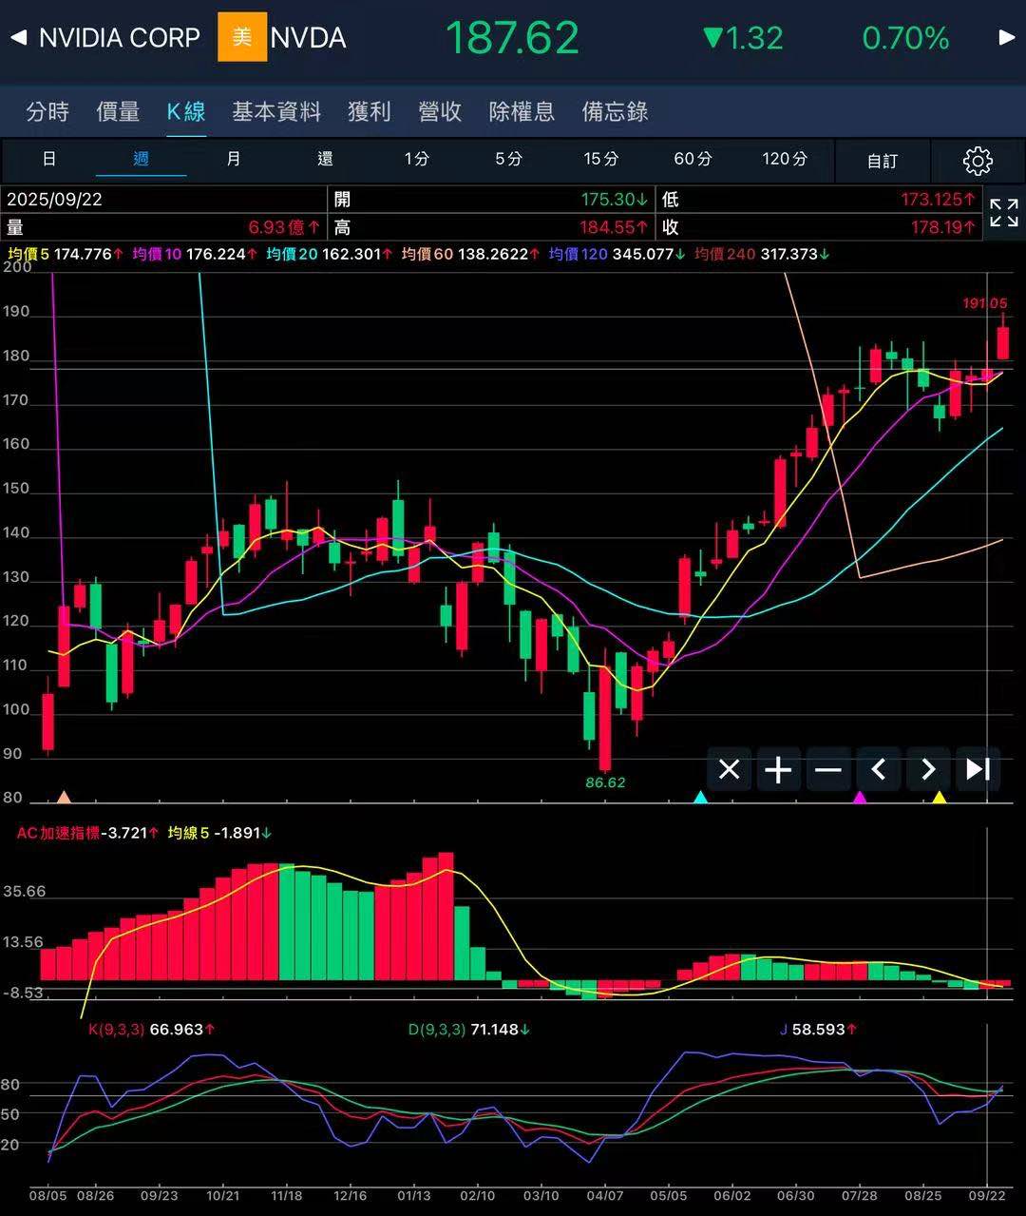Select the 月 monthly interval

pos(234,159)
